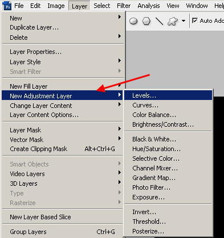The image size is (224, 238).
Task: Add a Gradient Map adjustment layer
Action: [x=168, y=178]
